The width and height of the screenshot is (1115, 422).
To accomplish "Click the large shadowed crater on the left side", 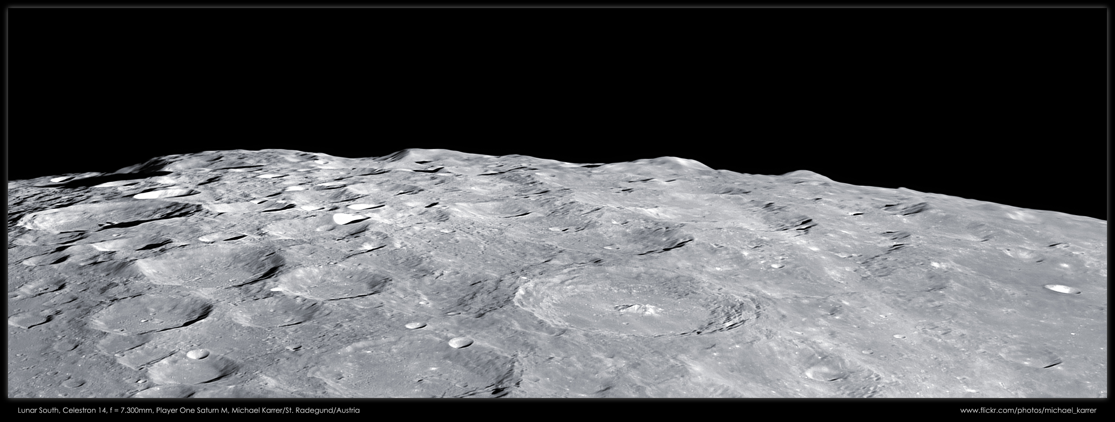I will [208, 266].
